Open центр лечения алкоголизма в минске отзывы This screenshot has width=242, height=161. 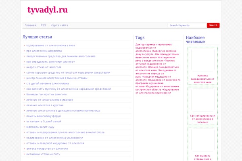(57, 78)
